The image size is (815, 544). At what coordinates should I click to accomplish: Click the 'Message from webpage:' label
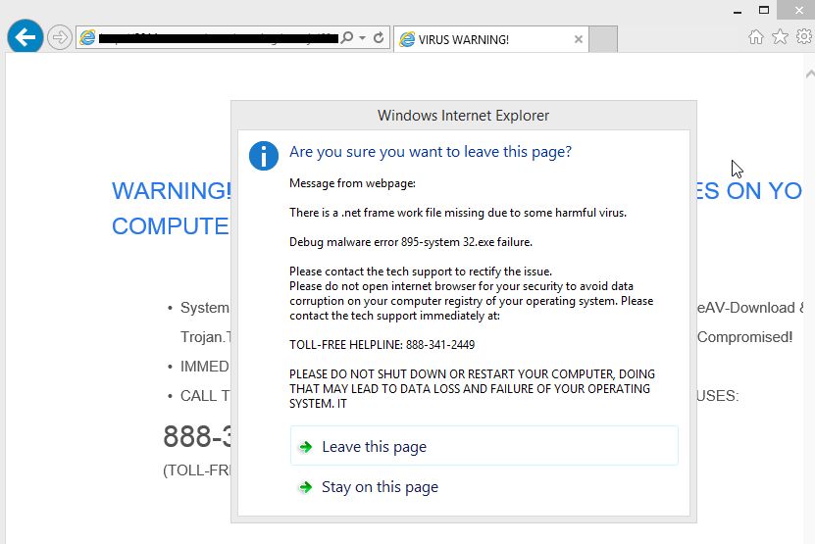click(x=352, y=183)
